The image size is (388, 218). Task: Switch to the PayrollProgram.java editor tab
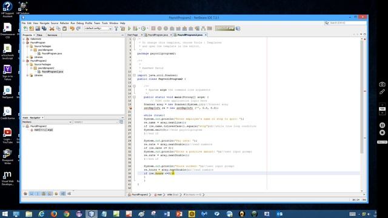158,35
